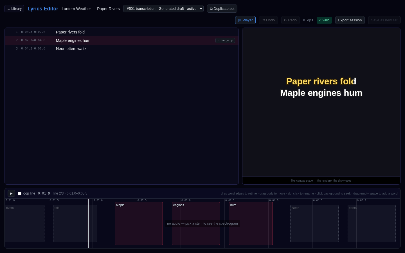
Task: Select the 'otters' word block
Action: pos(372,223)
